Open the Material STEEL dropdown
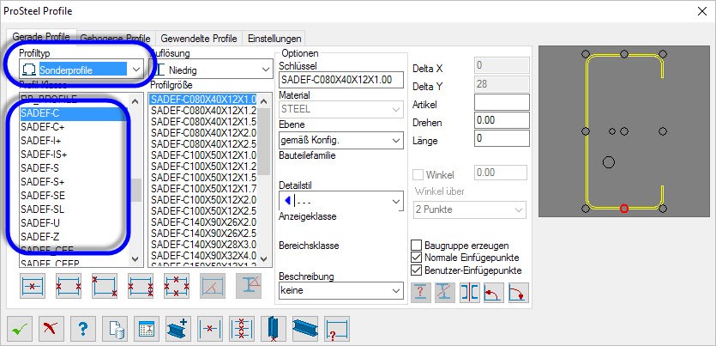Image resolution: width=716 pixels, height=346 pixels. point(341,109)
